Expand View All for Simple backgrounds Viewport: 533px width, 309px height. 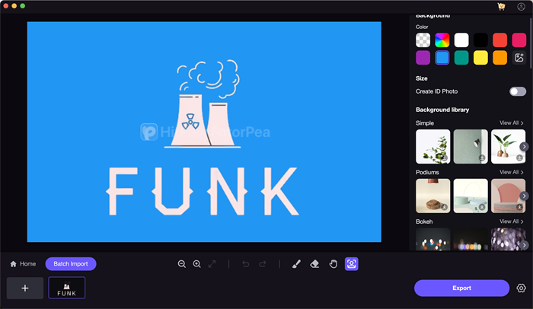512,123
